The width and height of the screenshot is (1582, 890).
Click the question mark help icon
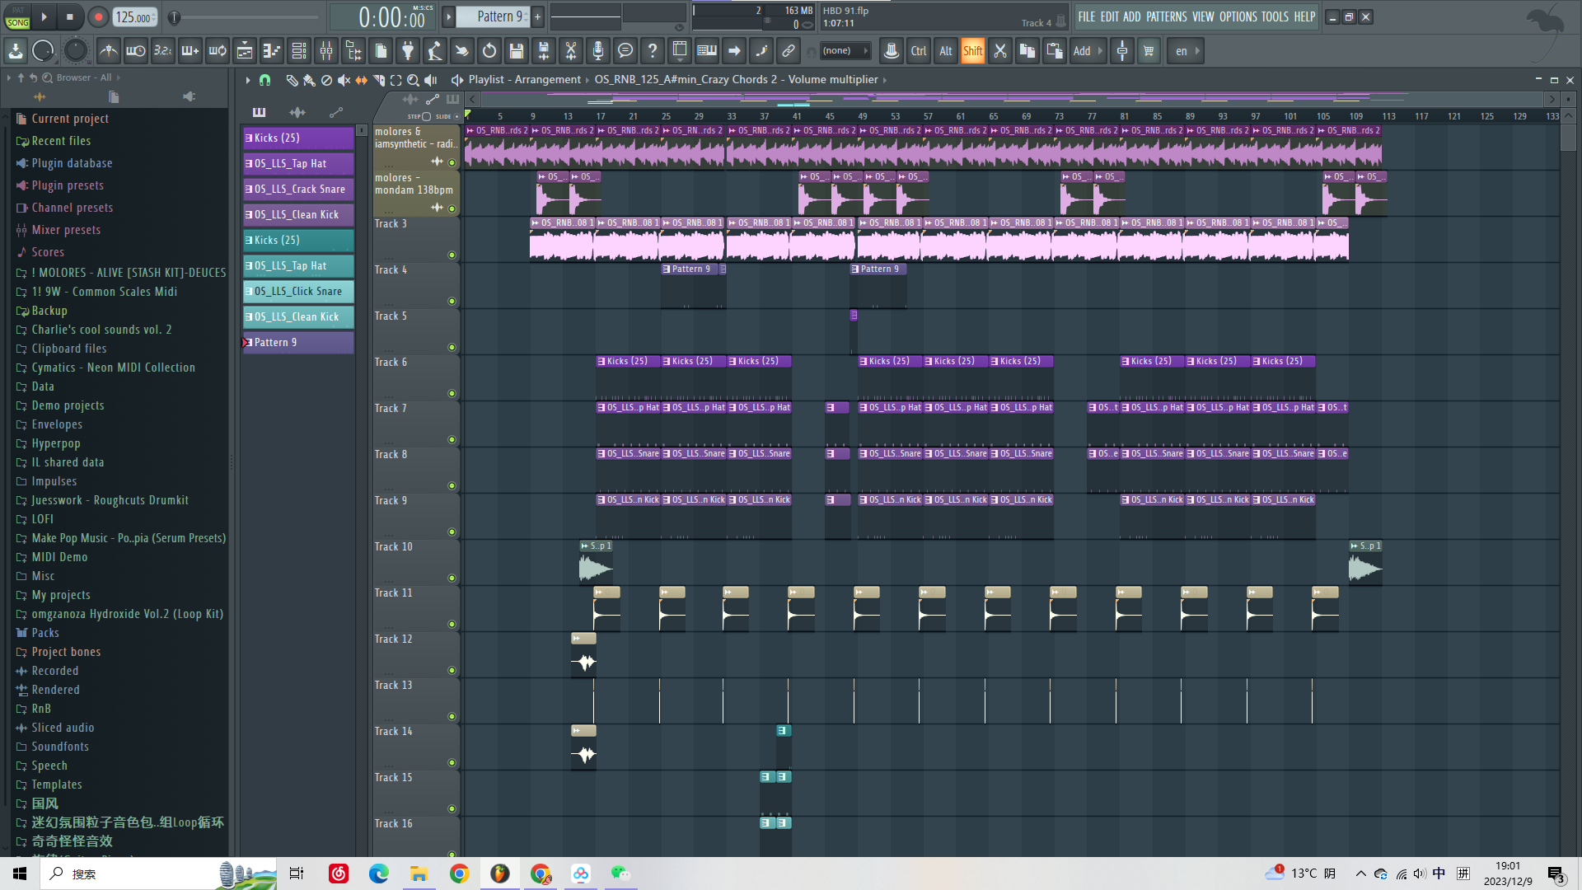pyautogui.click(x=653, y=51)
